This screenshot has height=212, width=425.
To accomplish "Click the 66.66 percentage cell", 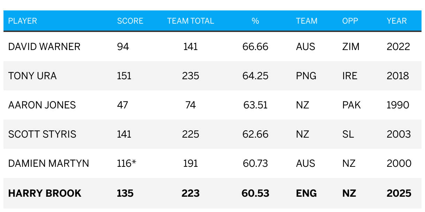I will coord(255,47).
